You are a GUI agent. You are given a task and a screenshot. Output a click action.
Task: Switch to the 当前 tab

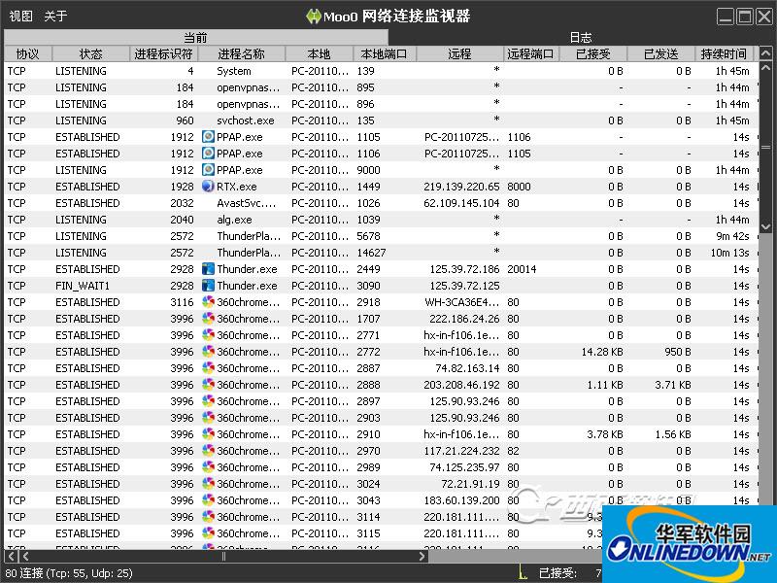[x=196, y=37]
